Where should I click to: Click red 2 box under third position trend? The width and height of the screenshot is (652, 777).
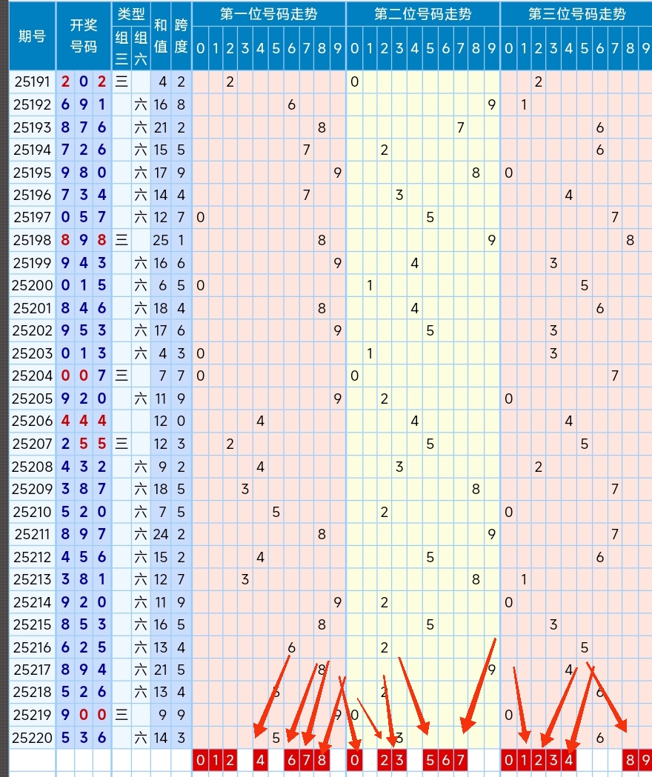coord(539,760)
